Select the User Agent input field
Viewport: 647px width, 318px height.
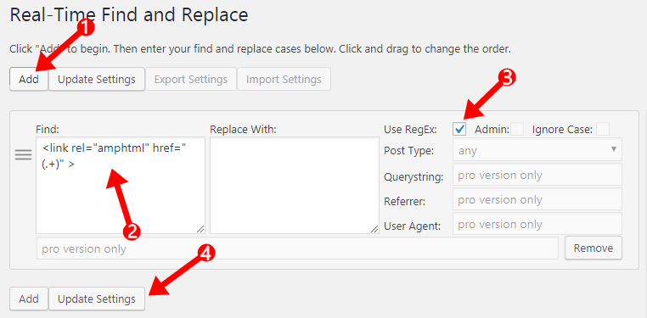[x=537, y=224]
